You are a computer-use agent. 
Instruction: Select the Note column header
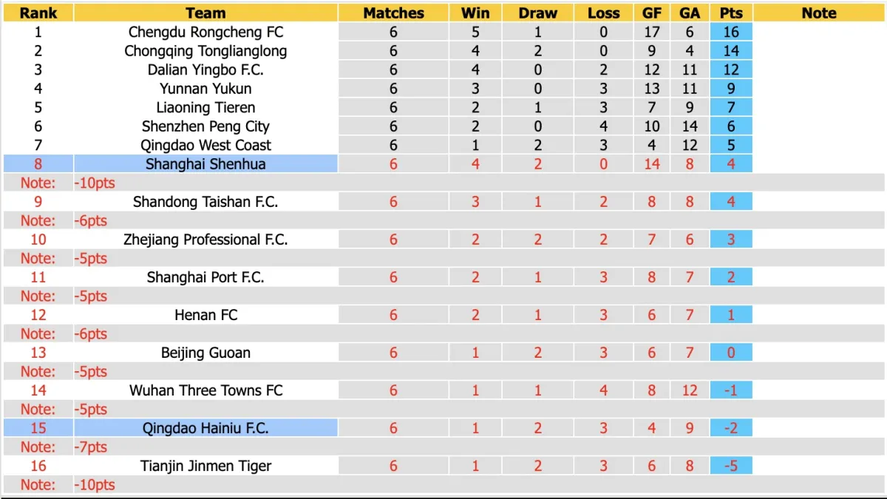click(x=819, y=13)
